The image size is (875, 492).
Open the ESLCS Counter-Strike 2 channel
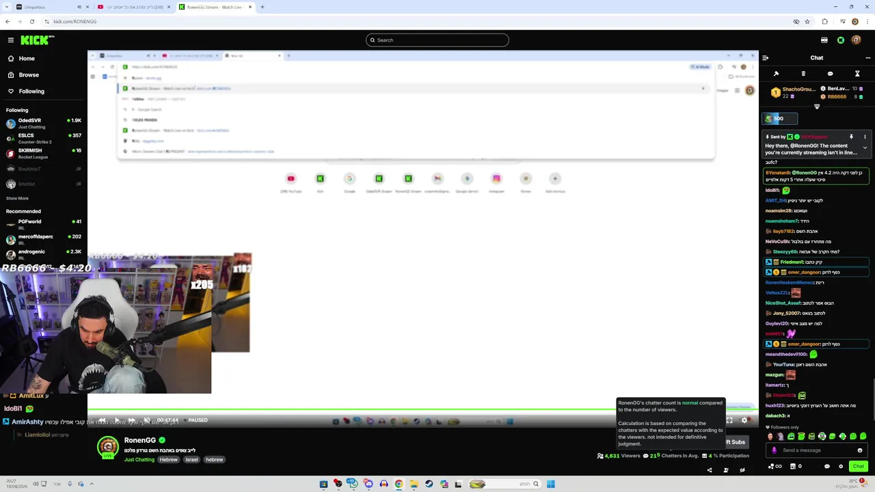tap(44, 139)
